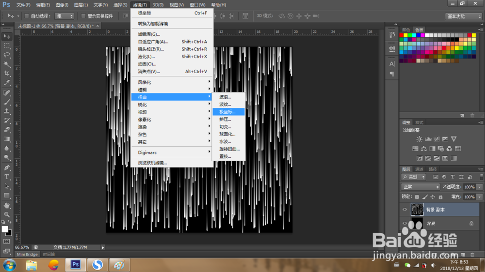Image resolution: width=485 pixels, height=272 pixels.
Task: Select the Clone Stamp tool
Action: (6, 111)
